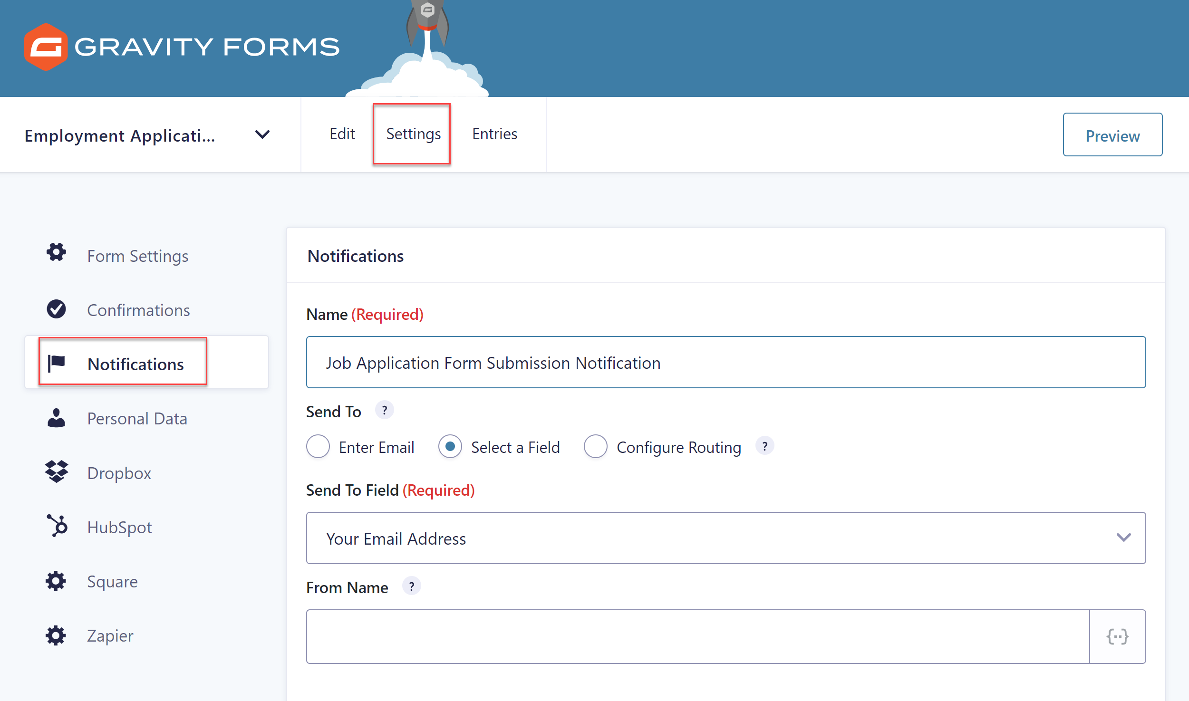
Task: Click the Preview button
Action: (x=1112, y=135)
